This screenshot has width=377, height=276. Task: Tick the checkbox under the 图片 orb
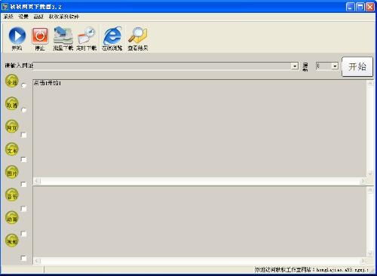pyautogui.click(x=23, y=184)
